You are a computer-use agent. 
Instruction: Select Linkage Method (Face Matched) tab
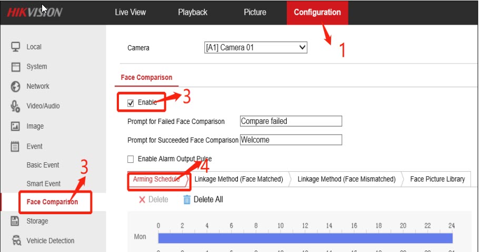pos(238,179)
